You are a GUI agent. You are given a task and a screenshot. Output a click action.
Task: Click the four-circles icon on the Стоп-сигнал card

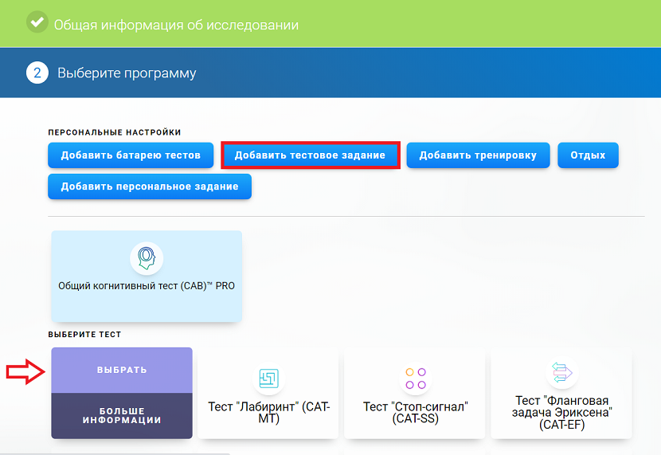[415, 379]
